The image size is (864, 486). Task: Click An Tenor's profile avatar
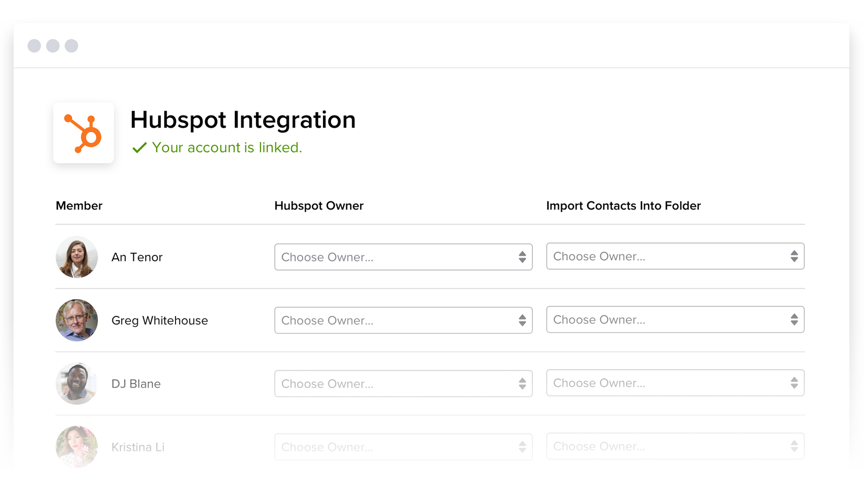pyautogui.click(x=77, y=257)
